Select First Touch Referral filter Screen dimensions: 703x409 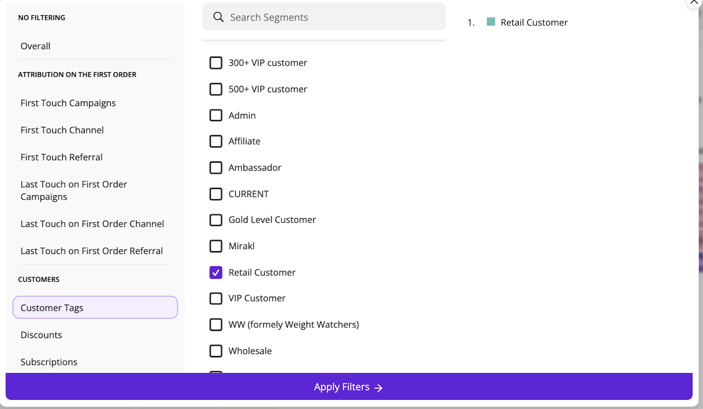62,157
